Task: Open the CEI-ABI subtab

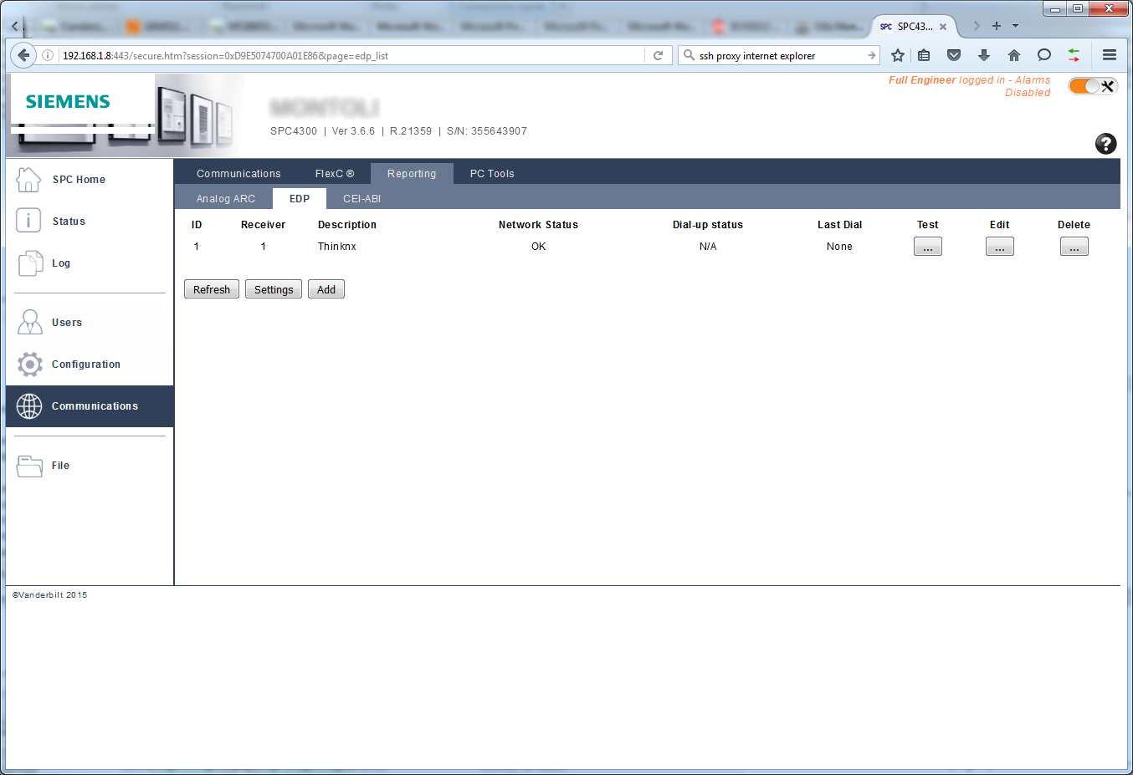Action: pyautogui.click(x=361, y=199)
